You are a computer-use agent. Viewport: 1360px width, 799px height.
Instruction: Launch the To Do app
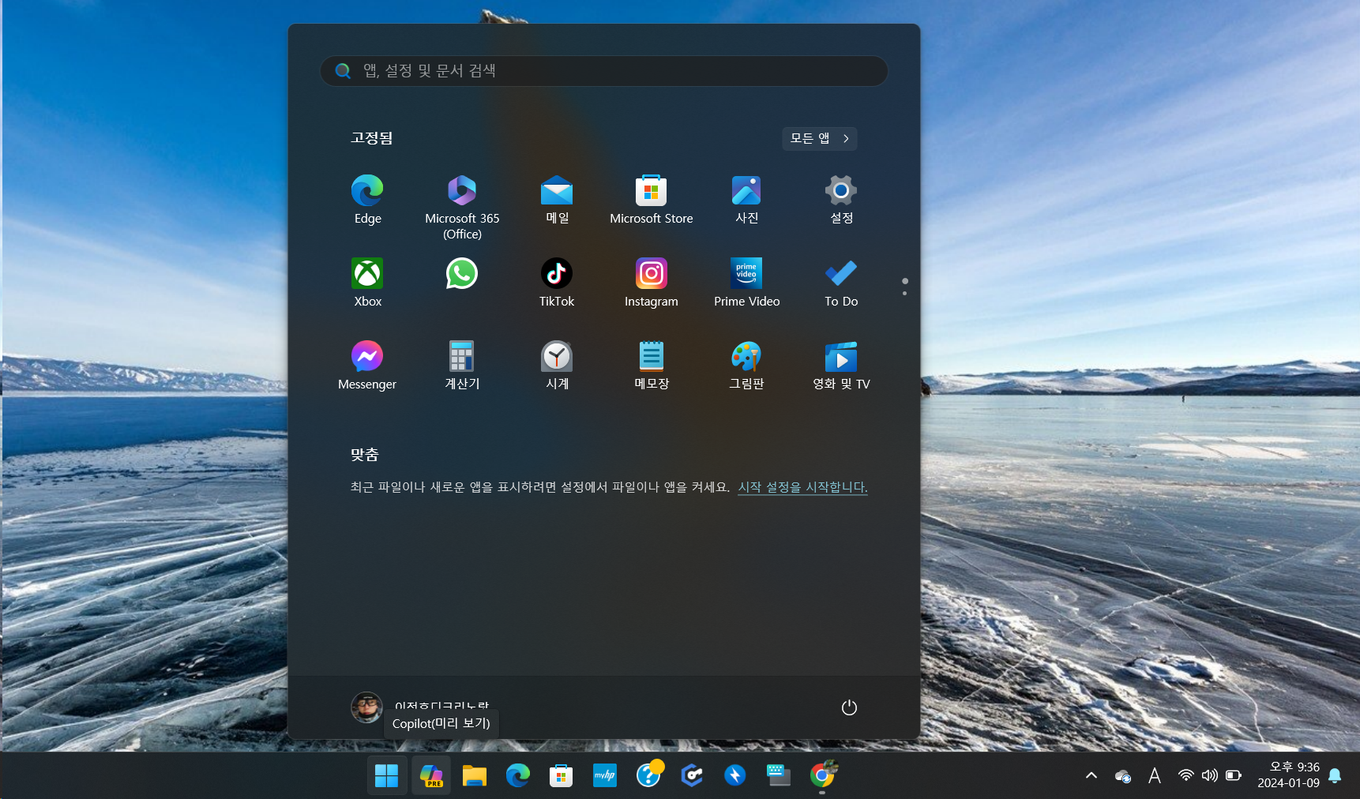point(841,283)
